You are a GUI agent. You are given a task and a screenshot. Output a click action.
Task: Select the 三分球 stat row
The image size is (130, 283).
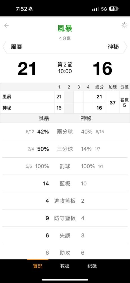click(65, 149)
